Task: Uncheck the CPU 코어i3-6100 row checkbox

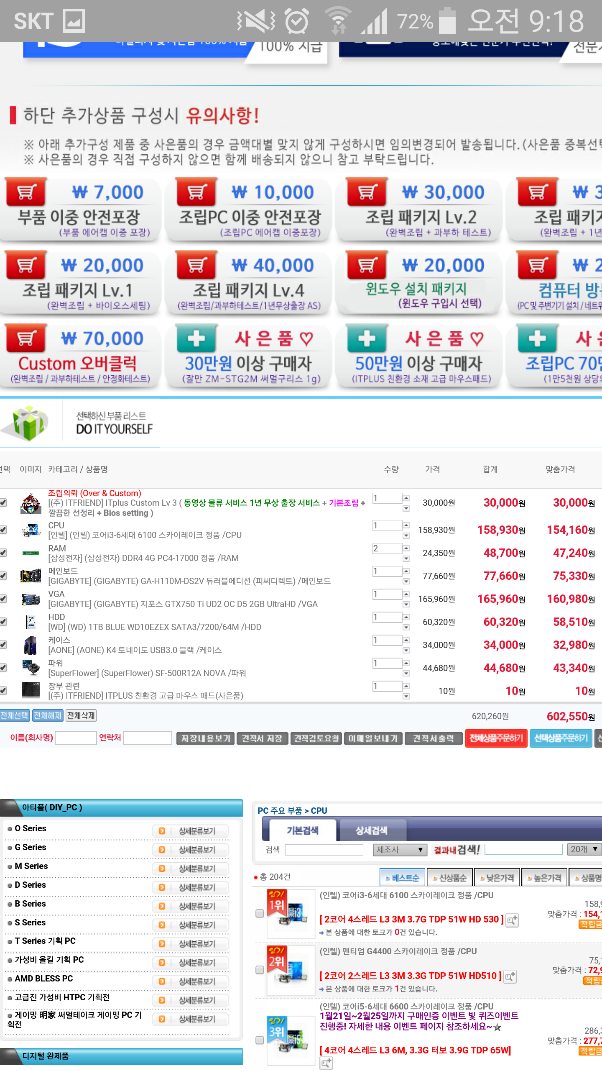Action: click(x=3, y=530)
